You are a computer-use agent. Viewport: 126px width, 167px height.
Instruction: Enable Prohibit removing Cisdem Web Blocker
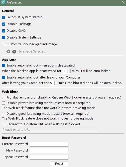pos(4,97)
